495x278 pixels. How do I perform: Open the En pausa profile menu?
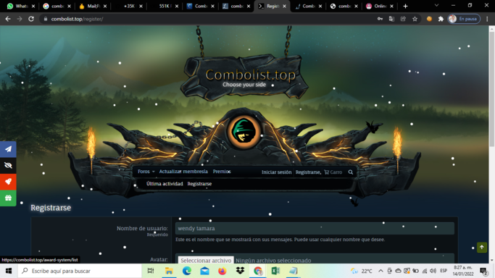pyautogui.click(x=464, y=19)
